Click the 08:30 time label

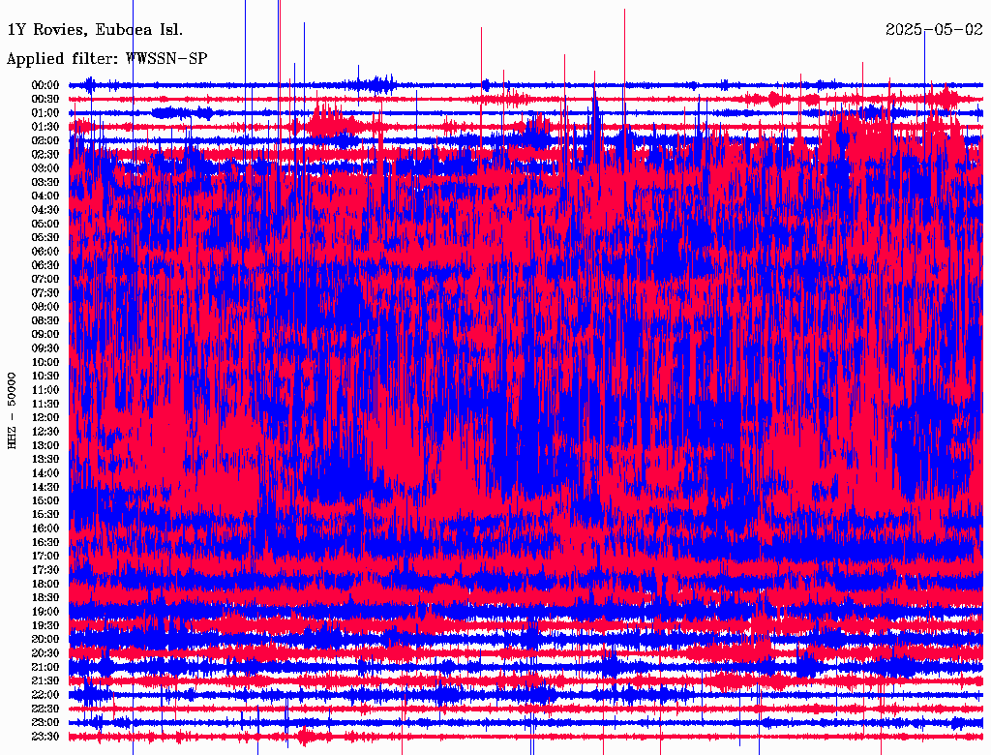[45, 320]
